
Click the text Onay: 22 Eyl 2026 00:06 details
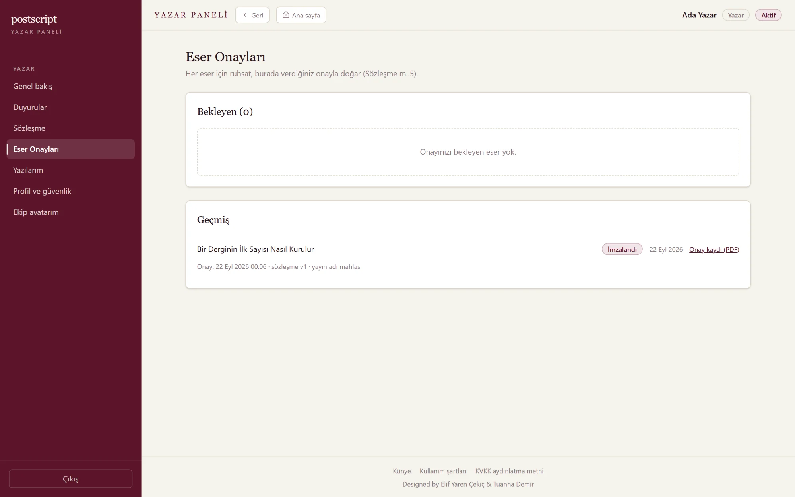coord(279,267)
